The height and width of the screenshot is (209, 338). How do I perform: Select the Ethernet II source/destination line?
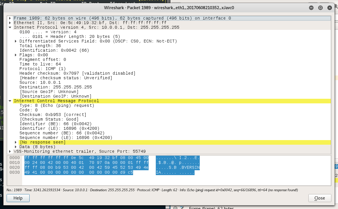(x=90, y=23)
